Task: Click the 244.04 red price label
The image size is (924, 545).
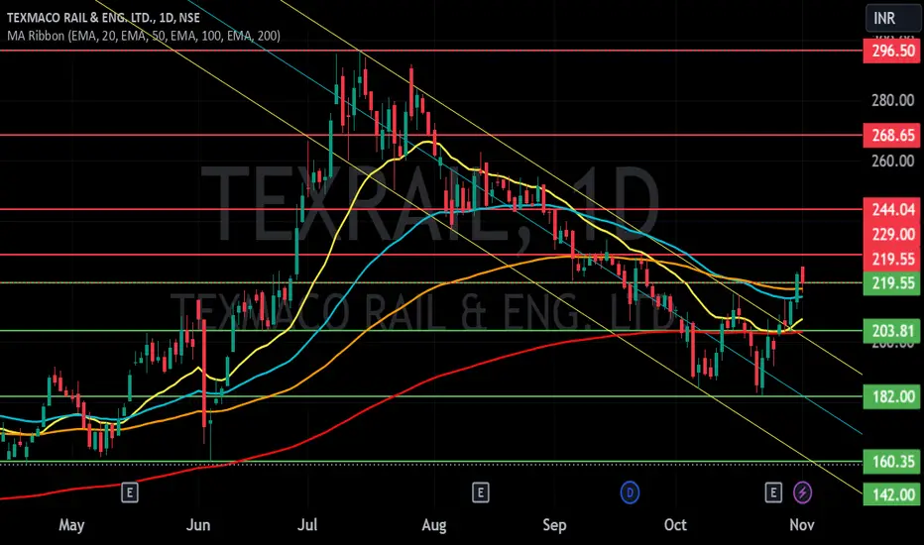Action: (892, 209)
